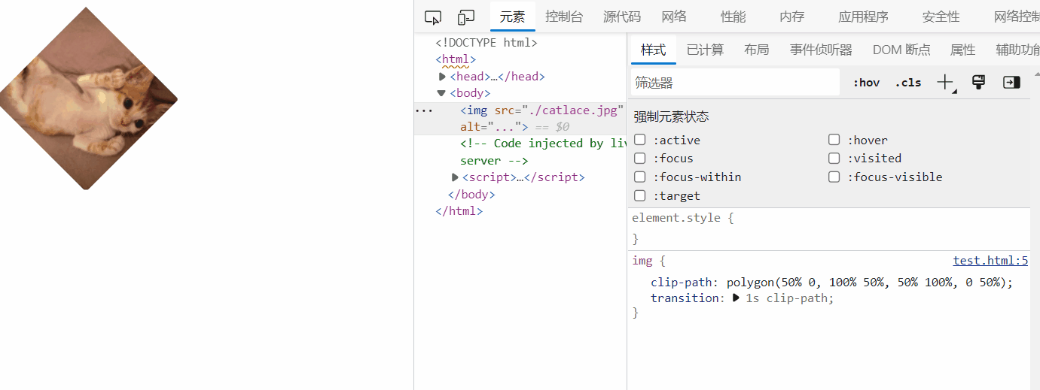The width and height of the screenshot is (1040, 390).
Task: Click the paintbrush icon in styles toolbar
Action: pyautogui.click(x=978, y=83)
